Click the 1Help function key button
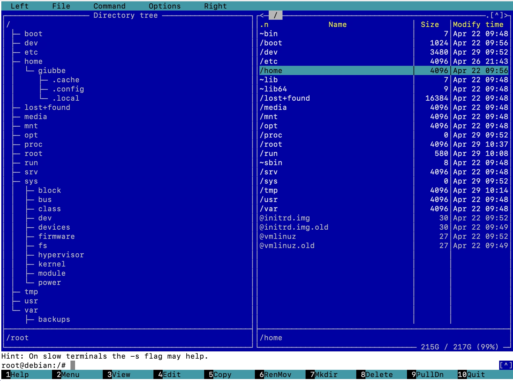The height and width of the screenshot is (381, 513). (17, 374)
